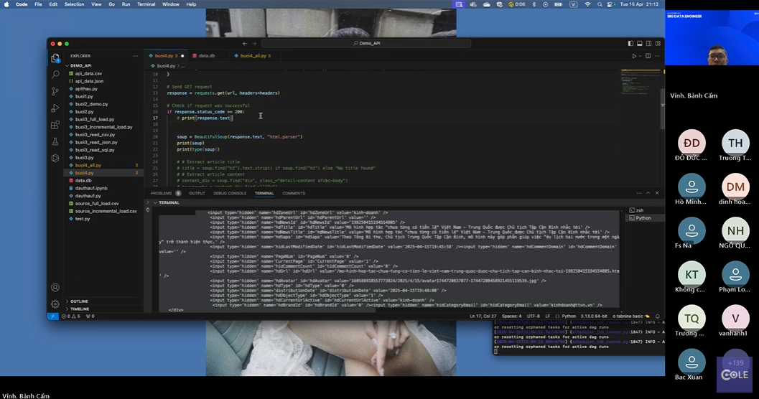The width and height of the screenshot is (759, 399).
Task: Toggle the primary side bar visibility
Action: [x=630, y=44]
